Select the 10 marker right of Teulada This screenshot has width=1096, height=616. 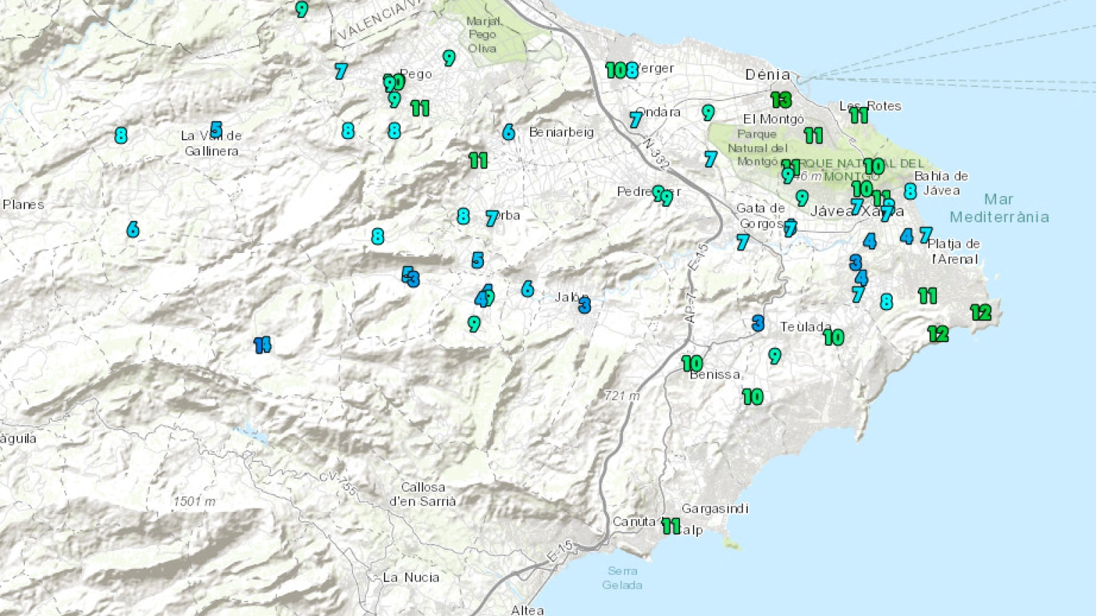[x=833, y=337]
